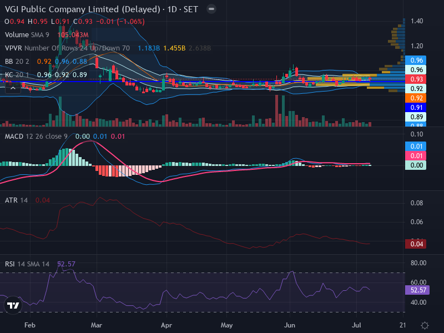Click the market status dash icon

(x=211, y=9)
